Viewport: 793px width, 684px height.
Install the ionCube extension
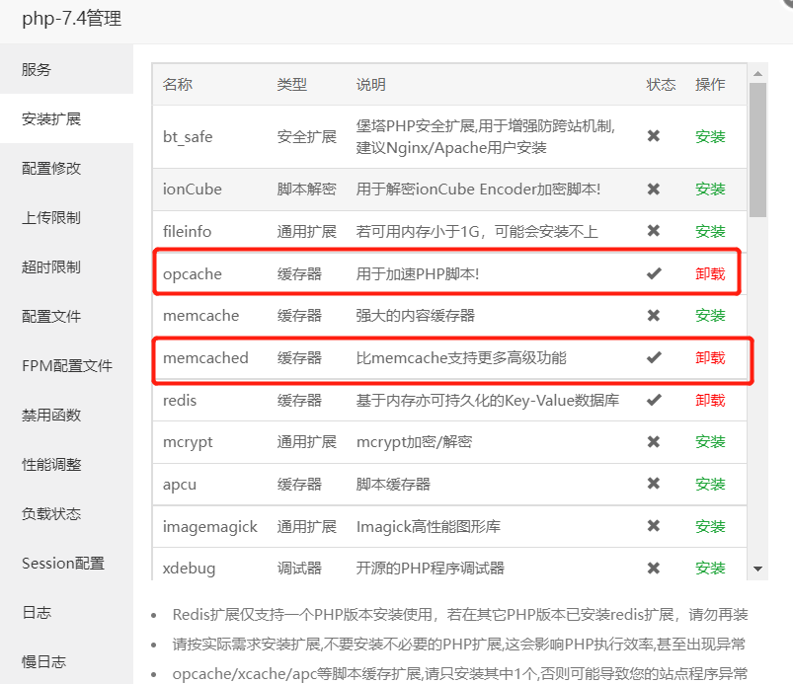pyautogui.click(x=710, y=190)
